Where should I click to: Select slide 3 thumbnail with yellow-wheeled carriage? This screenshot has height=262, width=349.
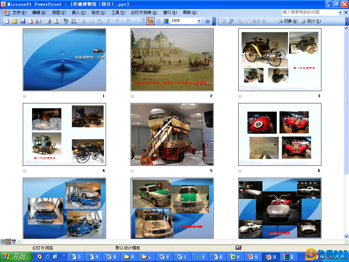pos(280,60)
